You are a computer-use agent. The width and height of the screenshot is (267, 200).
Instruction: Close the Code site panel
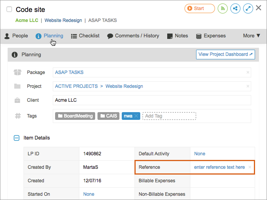click(x=259, y=8)
